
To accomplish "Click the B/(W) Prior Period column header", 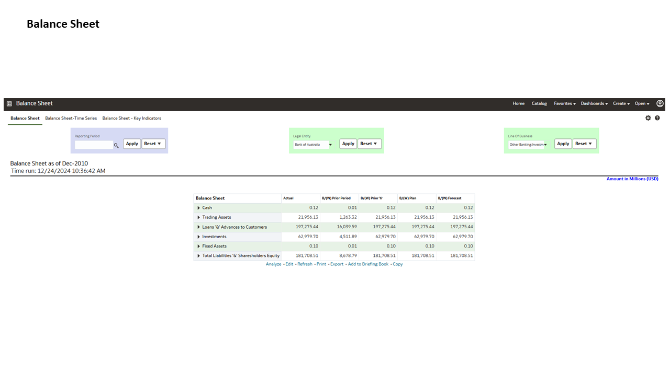I will [339, 198].
